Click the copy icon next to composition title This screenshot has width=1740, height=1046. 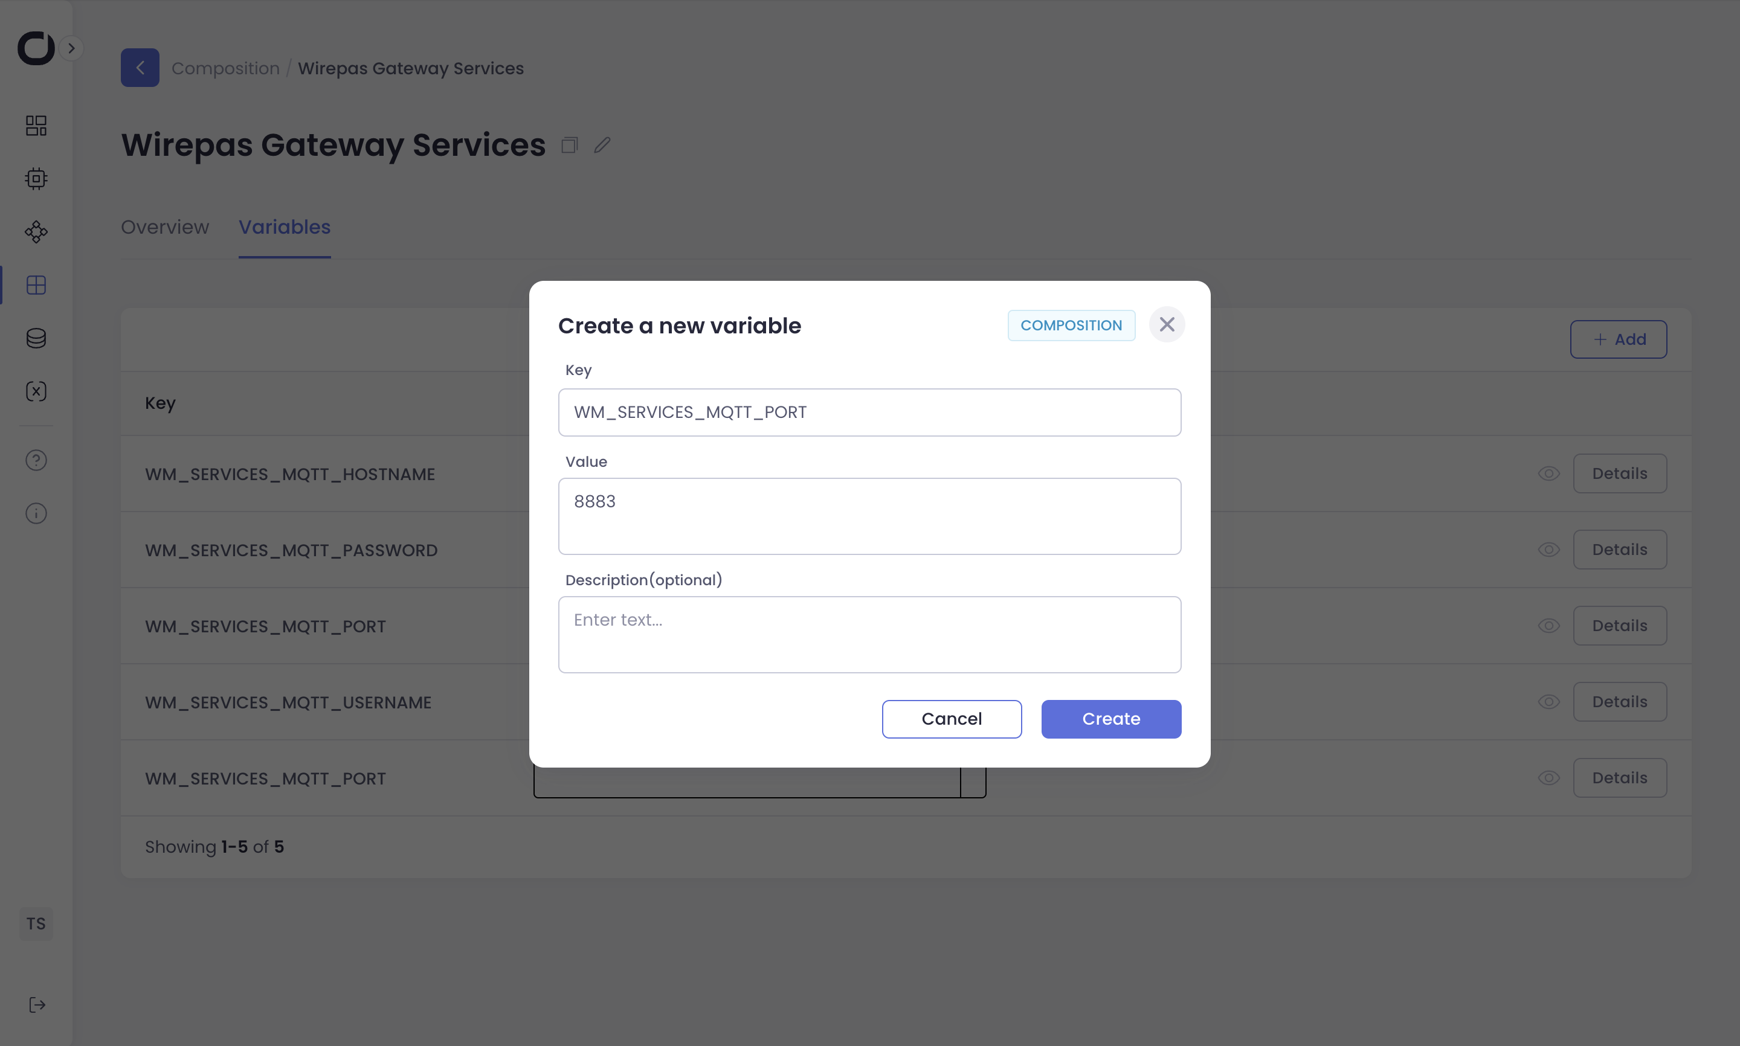(x=570, y=145)
